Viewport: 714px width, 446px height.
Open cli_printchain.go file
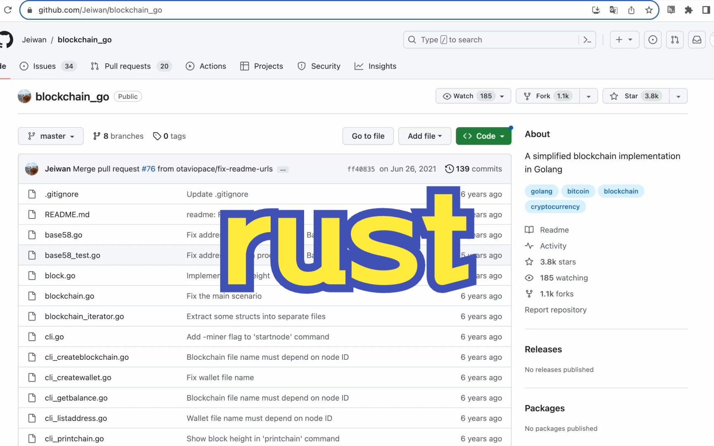pos(74,439)
